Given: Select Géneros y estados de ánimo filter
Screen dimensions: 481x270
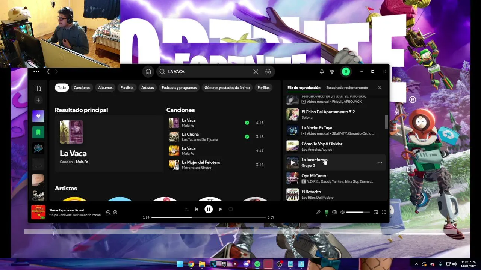Looking at the screenshot, I should [x=227, y=88].
